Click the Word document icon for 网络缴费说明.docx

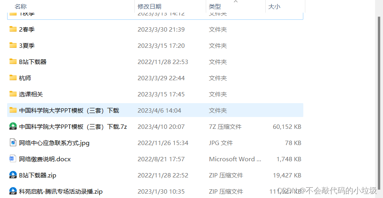13,159
